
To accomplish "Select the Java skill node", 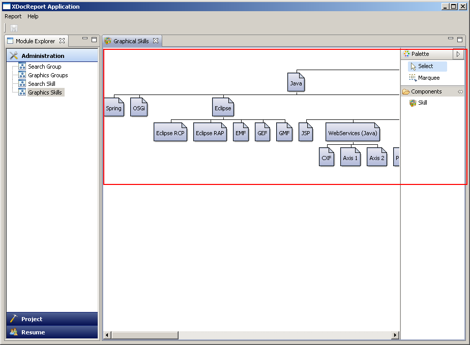I will (296, 82).
